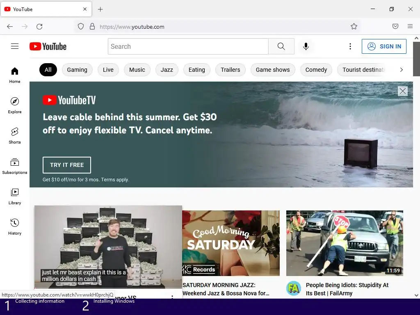Screen dimensions: 420x315
Task: Click the browser back arrow
Action: click(x=10, y=27)
